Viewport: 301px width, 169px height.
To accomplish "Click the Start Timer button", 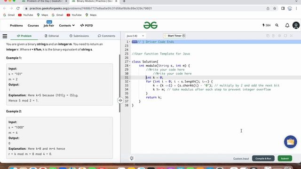I will point(174,36).
